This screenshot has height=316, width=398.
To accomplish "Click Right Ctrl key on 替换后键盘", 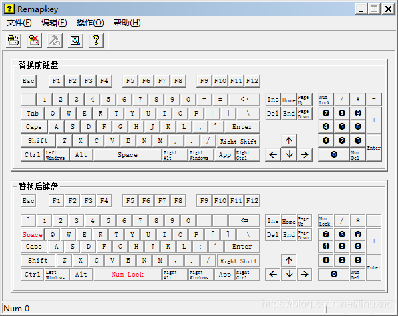I will (x=247, y=275).
